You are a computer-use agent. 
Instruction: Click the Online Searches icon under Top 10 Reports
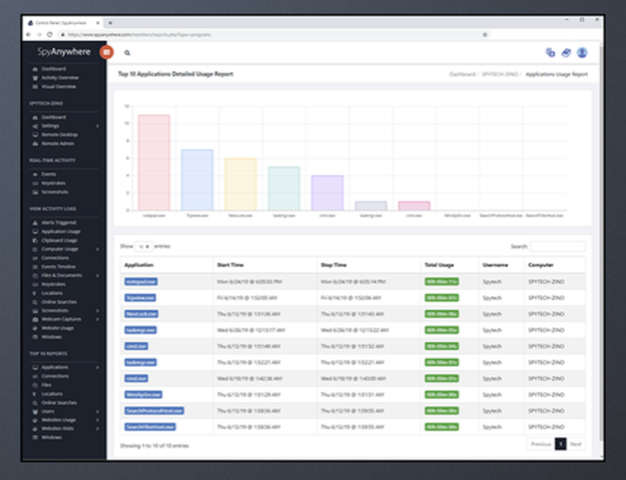click(x=35, y=403)
